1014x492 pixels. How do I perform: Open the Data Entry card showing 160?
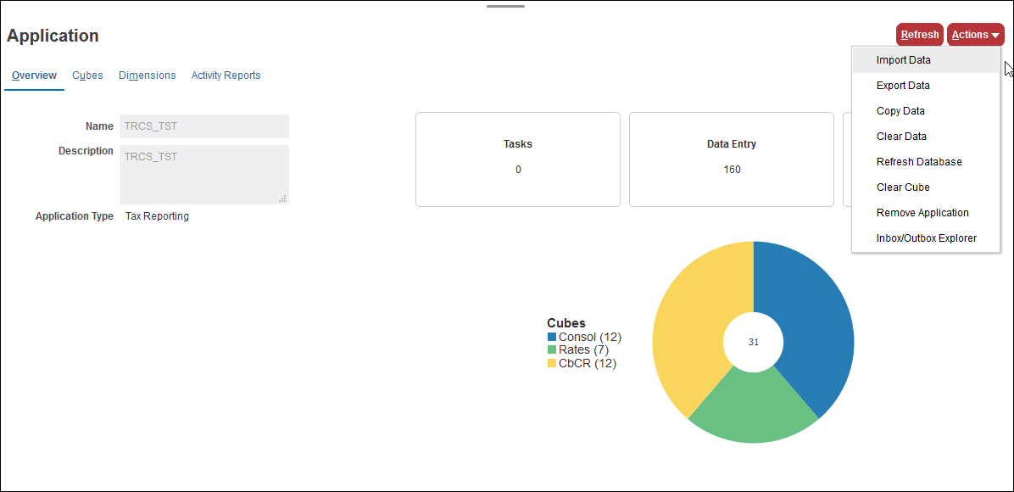[x=731, y=159]
